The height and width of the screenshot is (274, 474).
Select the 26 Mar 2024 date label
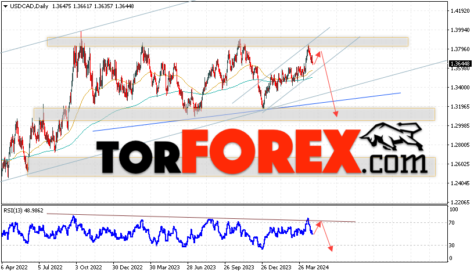(314, 268)
